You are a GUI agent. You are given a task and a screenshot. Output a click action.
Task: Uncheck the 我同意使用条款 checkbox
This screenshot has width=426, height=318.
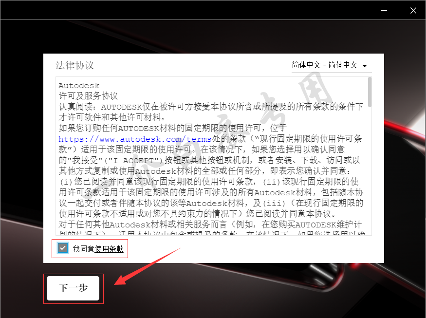63,248
